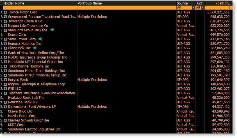Expand Mitsubishi UFJ Financial Group row

(5, 62)
